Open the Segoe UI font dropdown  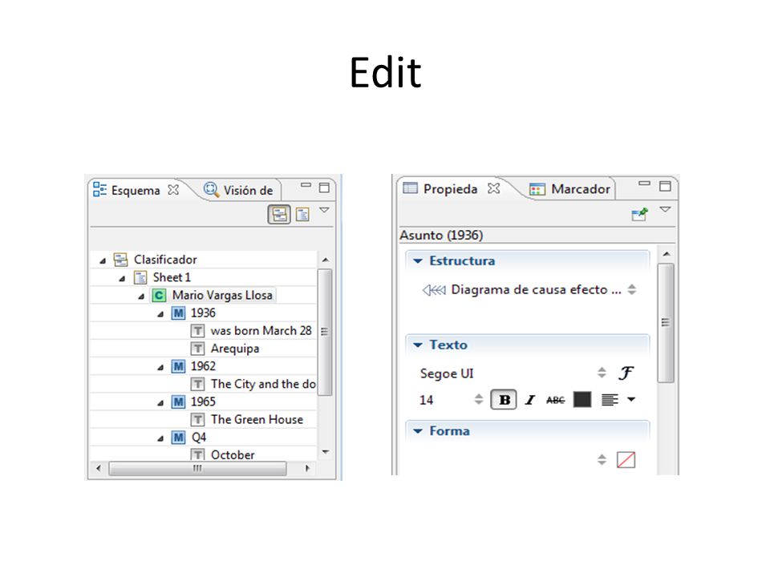click(602, 373)
